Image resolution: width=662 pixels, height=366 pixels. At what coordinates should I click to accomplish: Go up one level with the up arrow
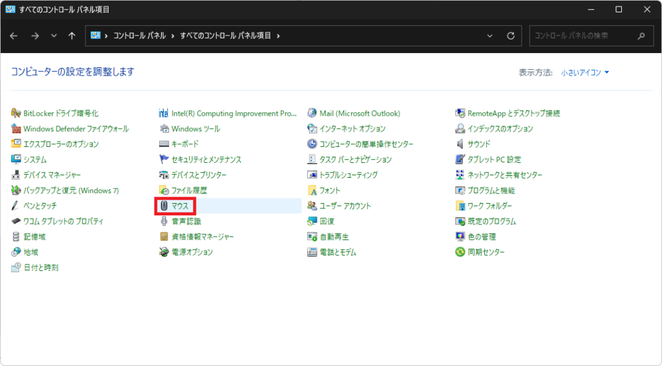[x=72, y=36]
